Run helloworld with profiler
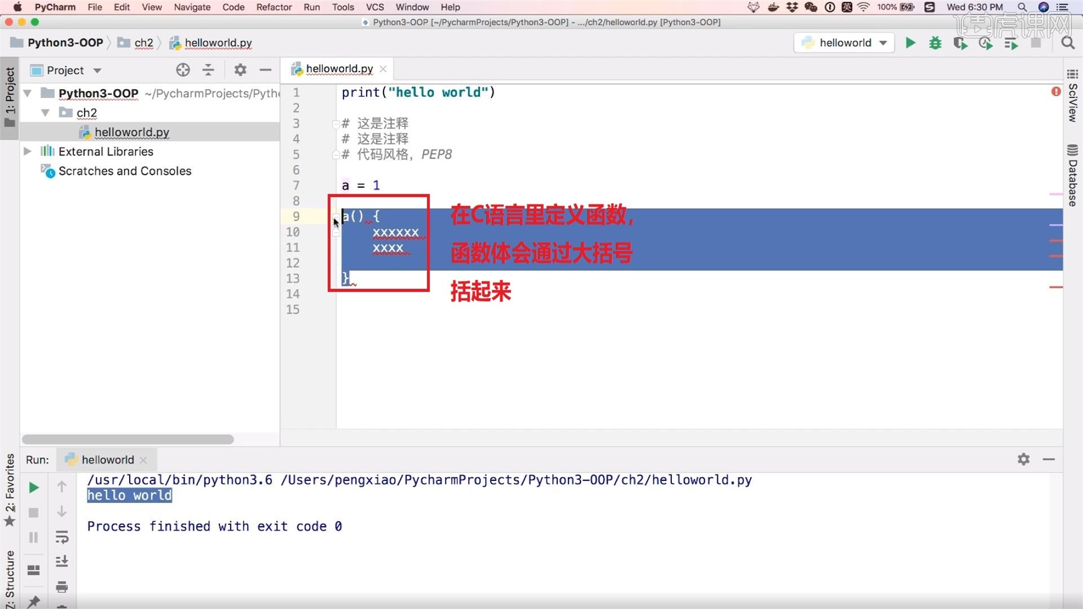The height and width of the screenshot is (609, 1083). pyautogui.click(x=986, y=43)
